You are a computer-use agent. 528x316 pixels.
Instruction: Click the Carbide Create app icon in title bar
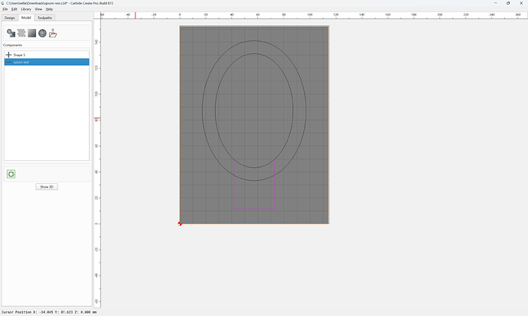coord(3,3)
